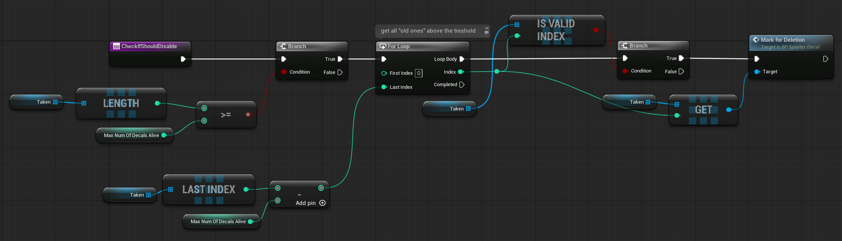Click the GET node's blue output pin
842x241 pixels.
click(x=729, y=110)
